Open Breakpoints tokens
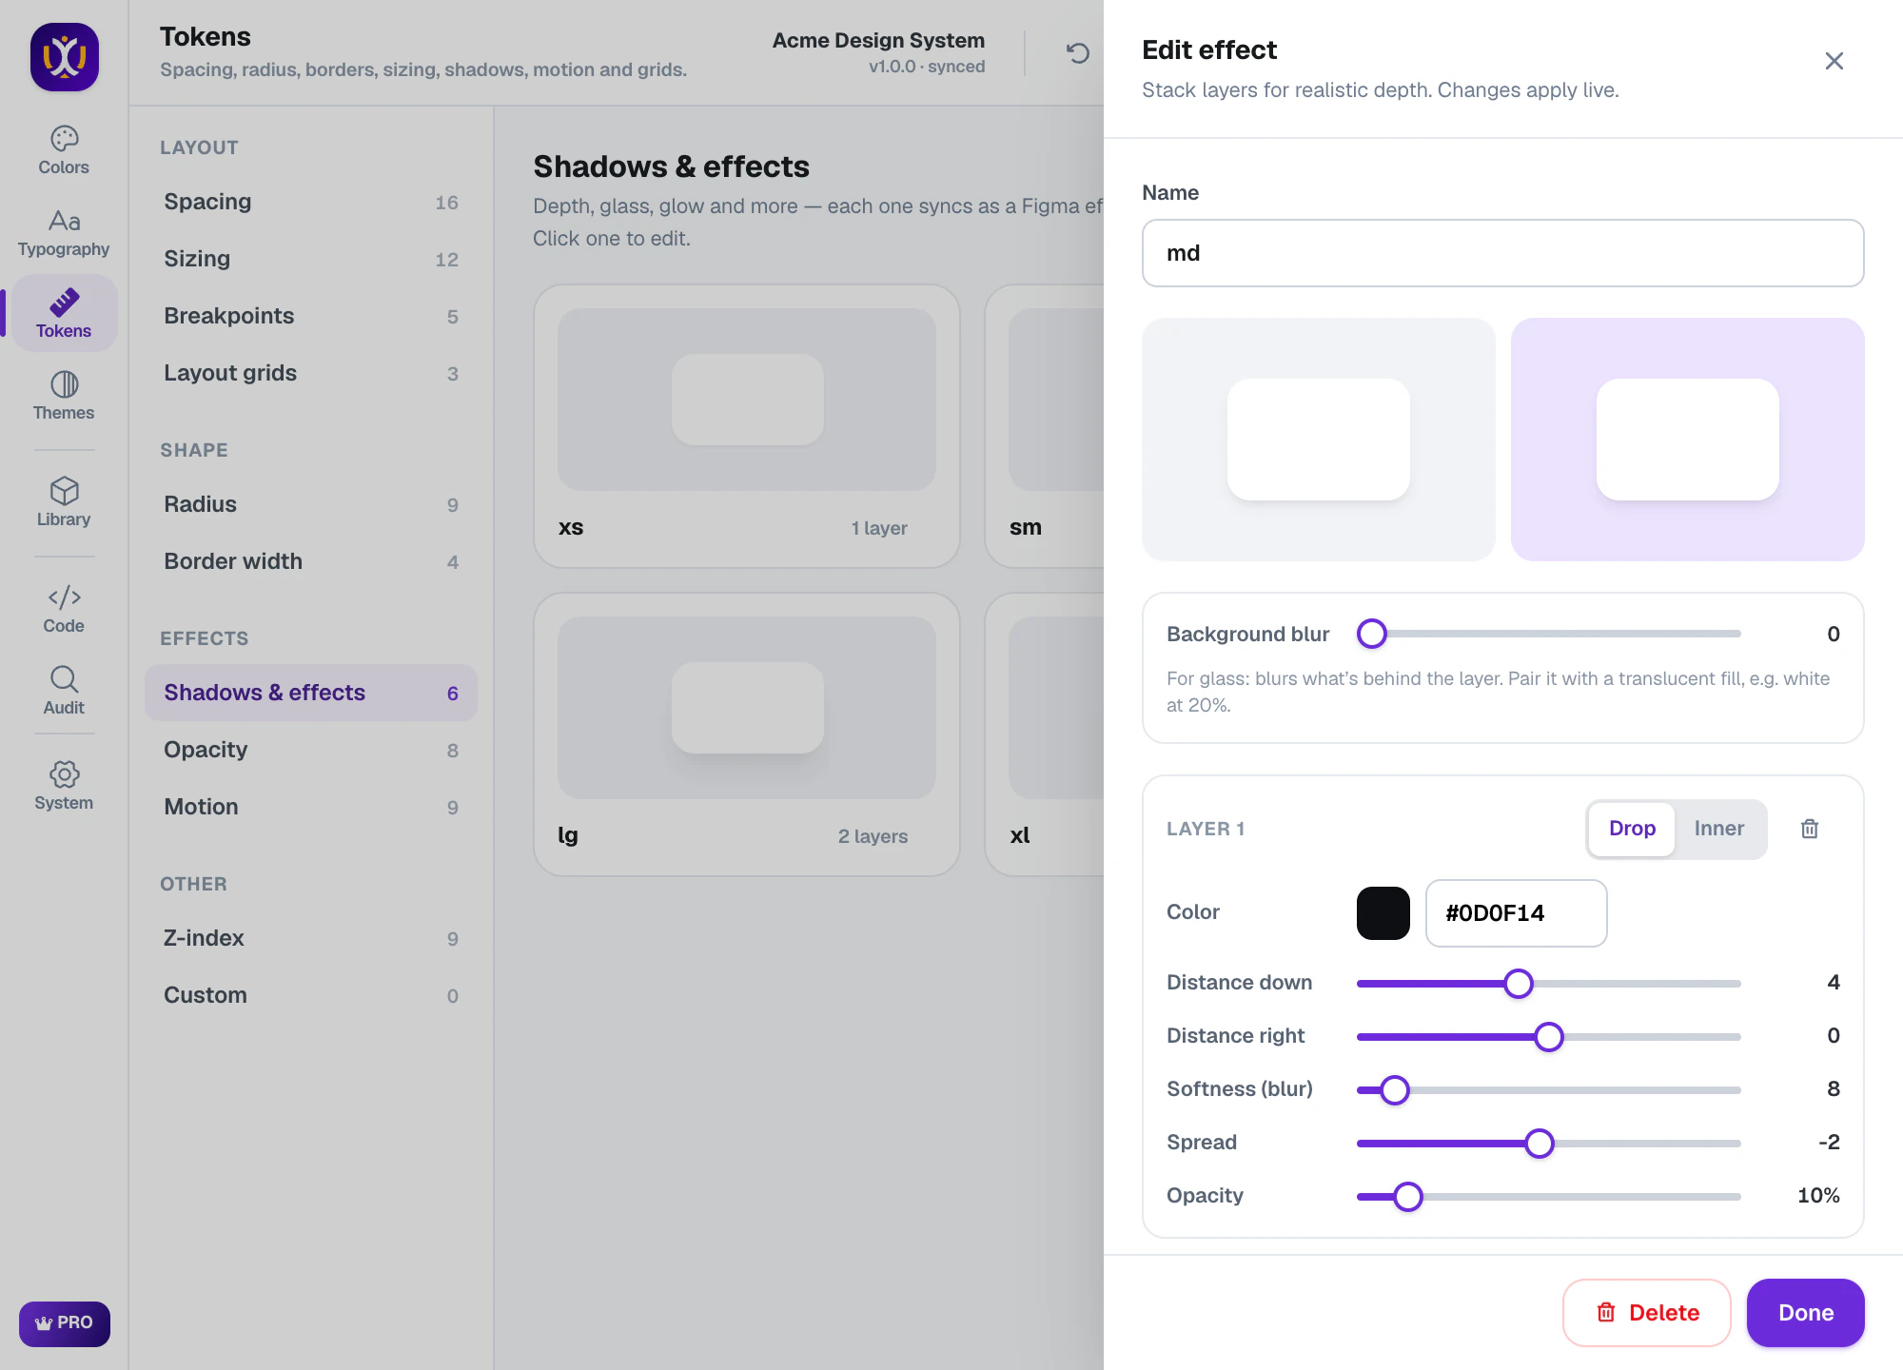The width and height of the screenshot is (1903, 1370). pos(311,316)
